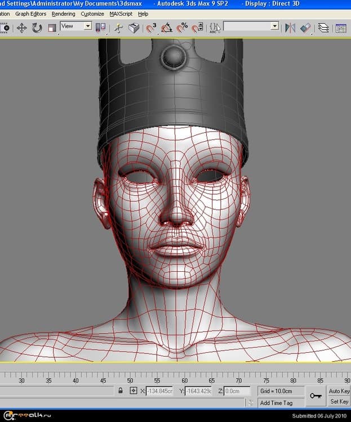Expand the Named Selection Sets dropdown
Viewport: 351px width, 422px height.
coord(275,26)
